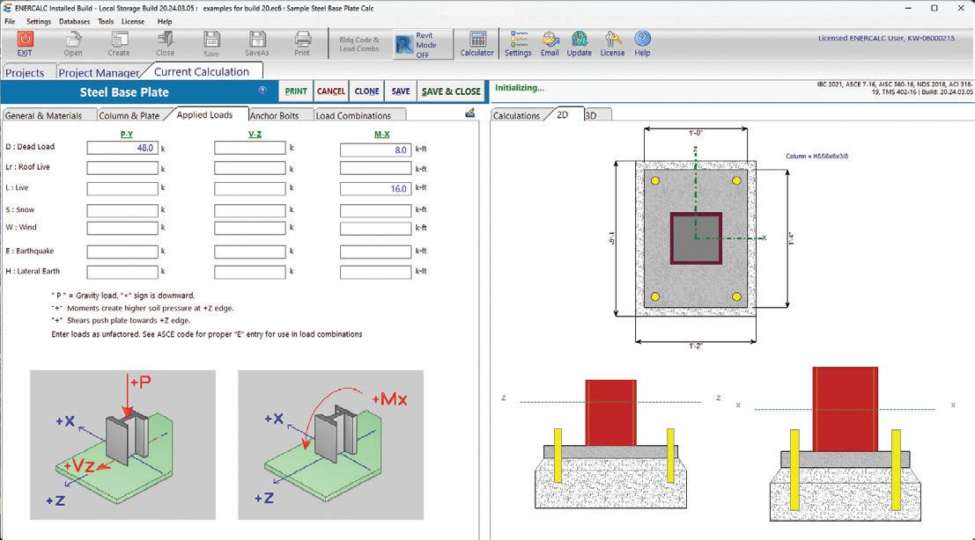Switch to the Projects tab
975x540 pixels.
tap(25, 73)
